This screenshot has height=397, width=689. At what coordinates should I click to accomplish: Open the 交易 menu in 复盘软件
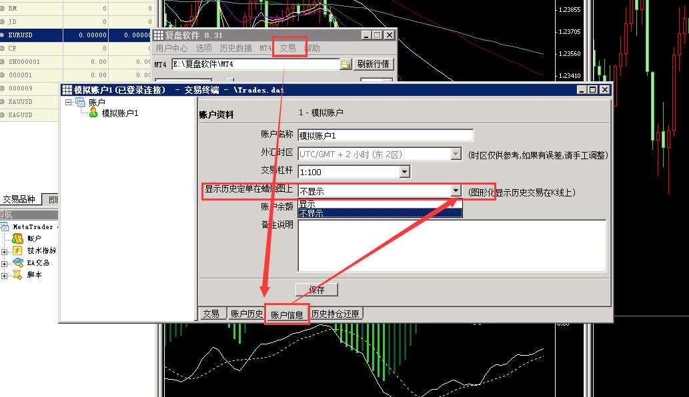pos(287,48)
